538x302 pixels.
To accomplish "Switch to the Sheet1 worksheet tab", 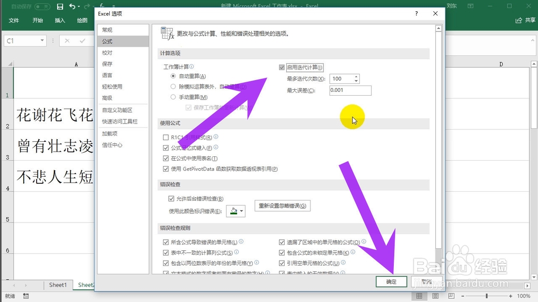I will [x=58, y=285].
